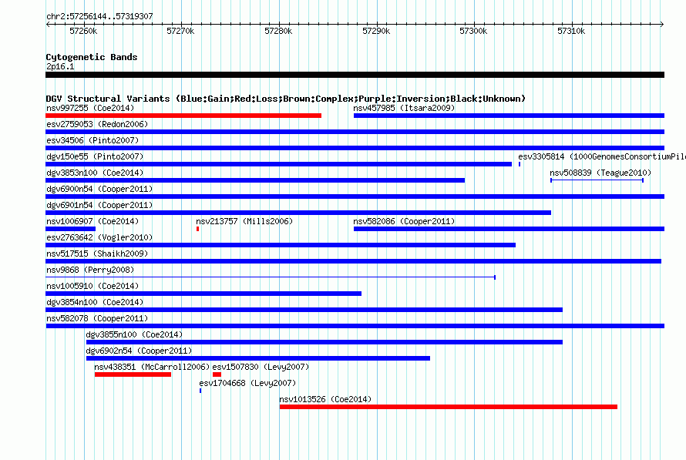Click the chr2:57256144..57319307 region text
Screen dimensions: 686x460
99,16
